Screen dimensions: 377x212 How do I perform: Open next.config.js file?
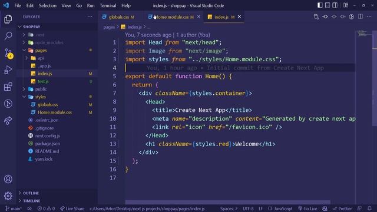click(x=57, y=135)
